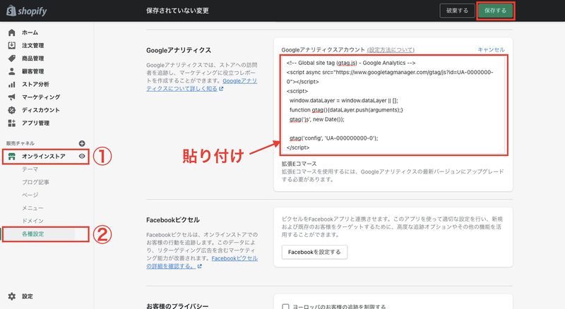
Task: Open Googleアナリティクスについて詳しく知る link
Action: 202,85
